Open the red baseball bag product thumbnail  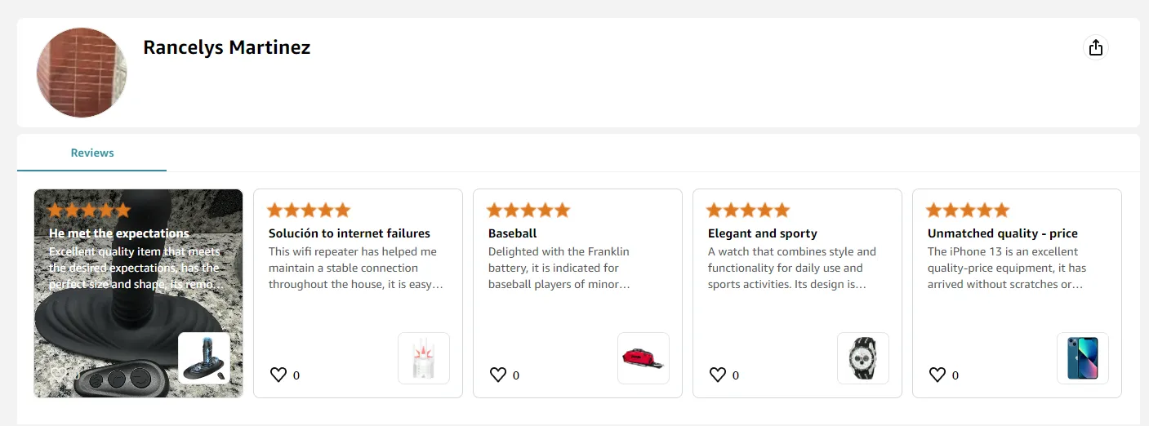point(644,358)
